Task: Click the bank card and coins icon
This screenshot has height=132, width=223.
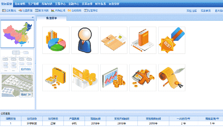Action: click(x=85, y=77)
